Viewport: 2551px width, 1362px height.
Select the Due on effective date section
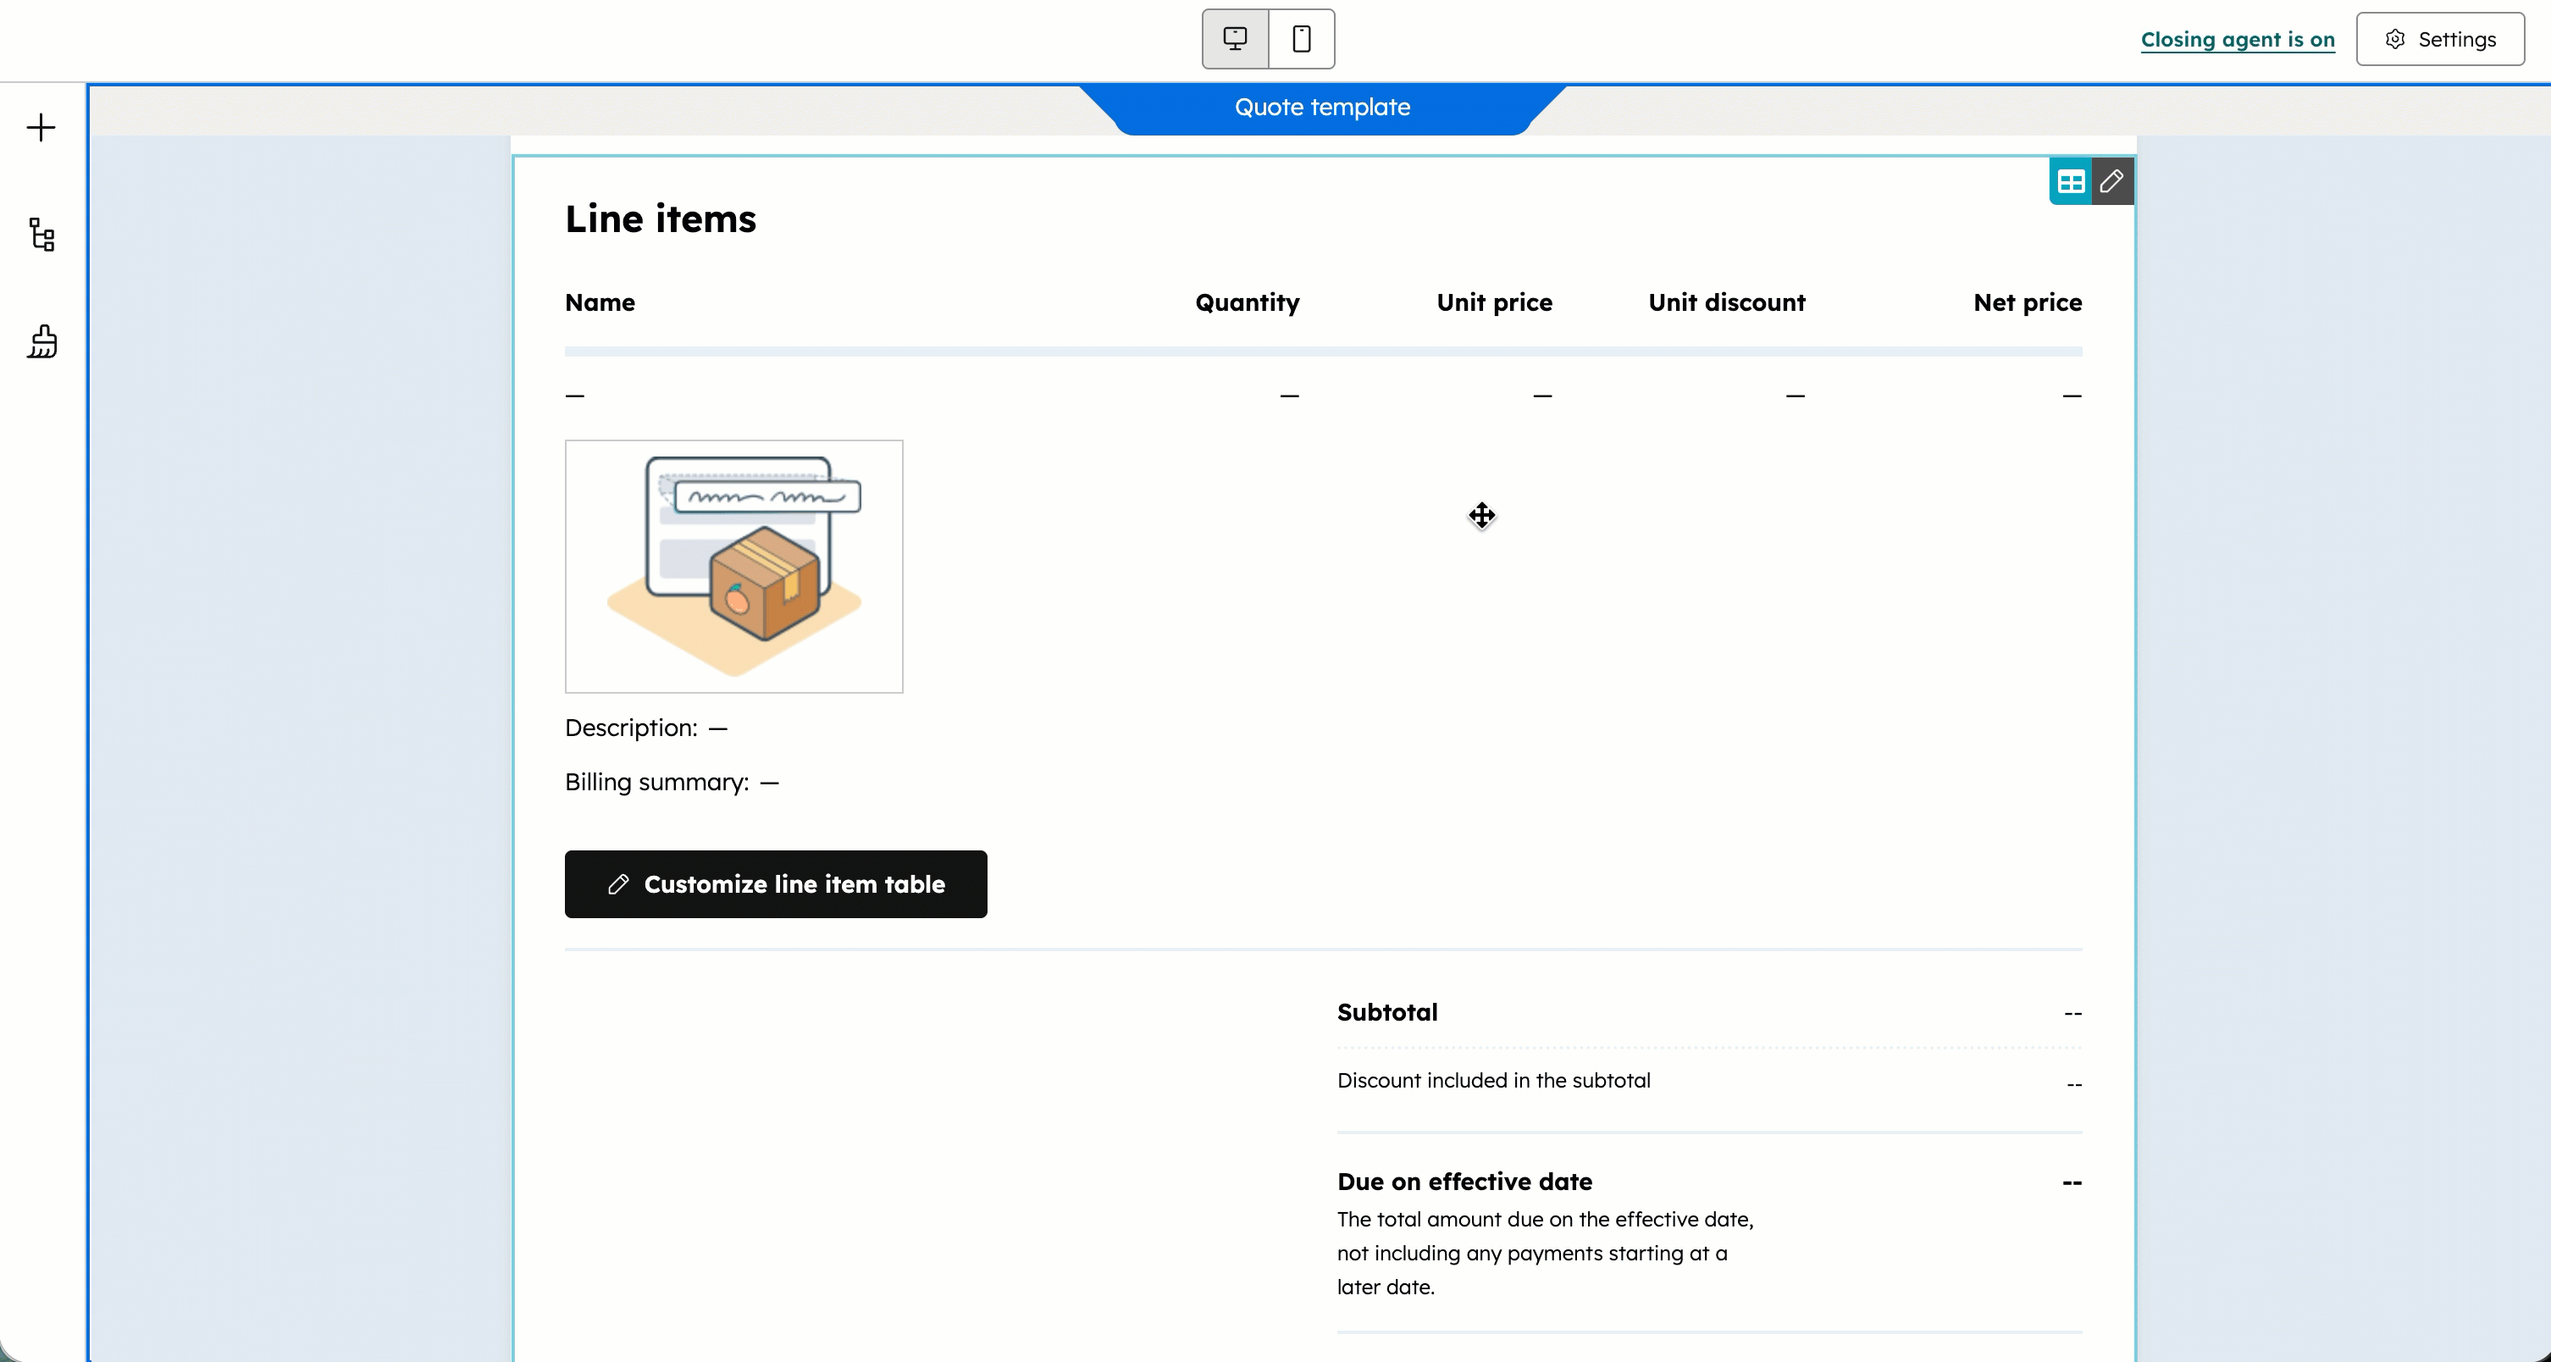click(x=1464, y=1181)
